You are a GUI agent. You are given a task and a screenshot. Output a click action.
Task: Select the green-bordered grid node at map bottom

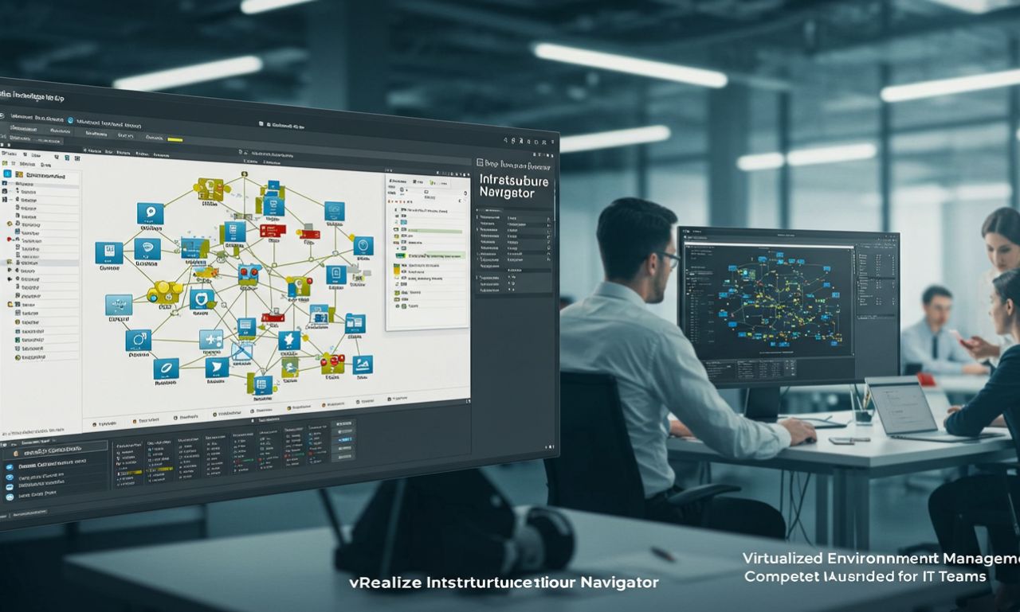pyautogui.click(x=261, y=384)
